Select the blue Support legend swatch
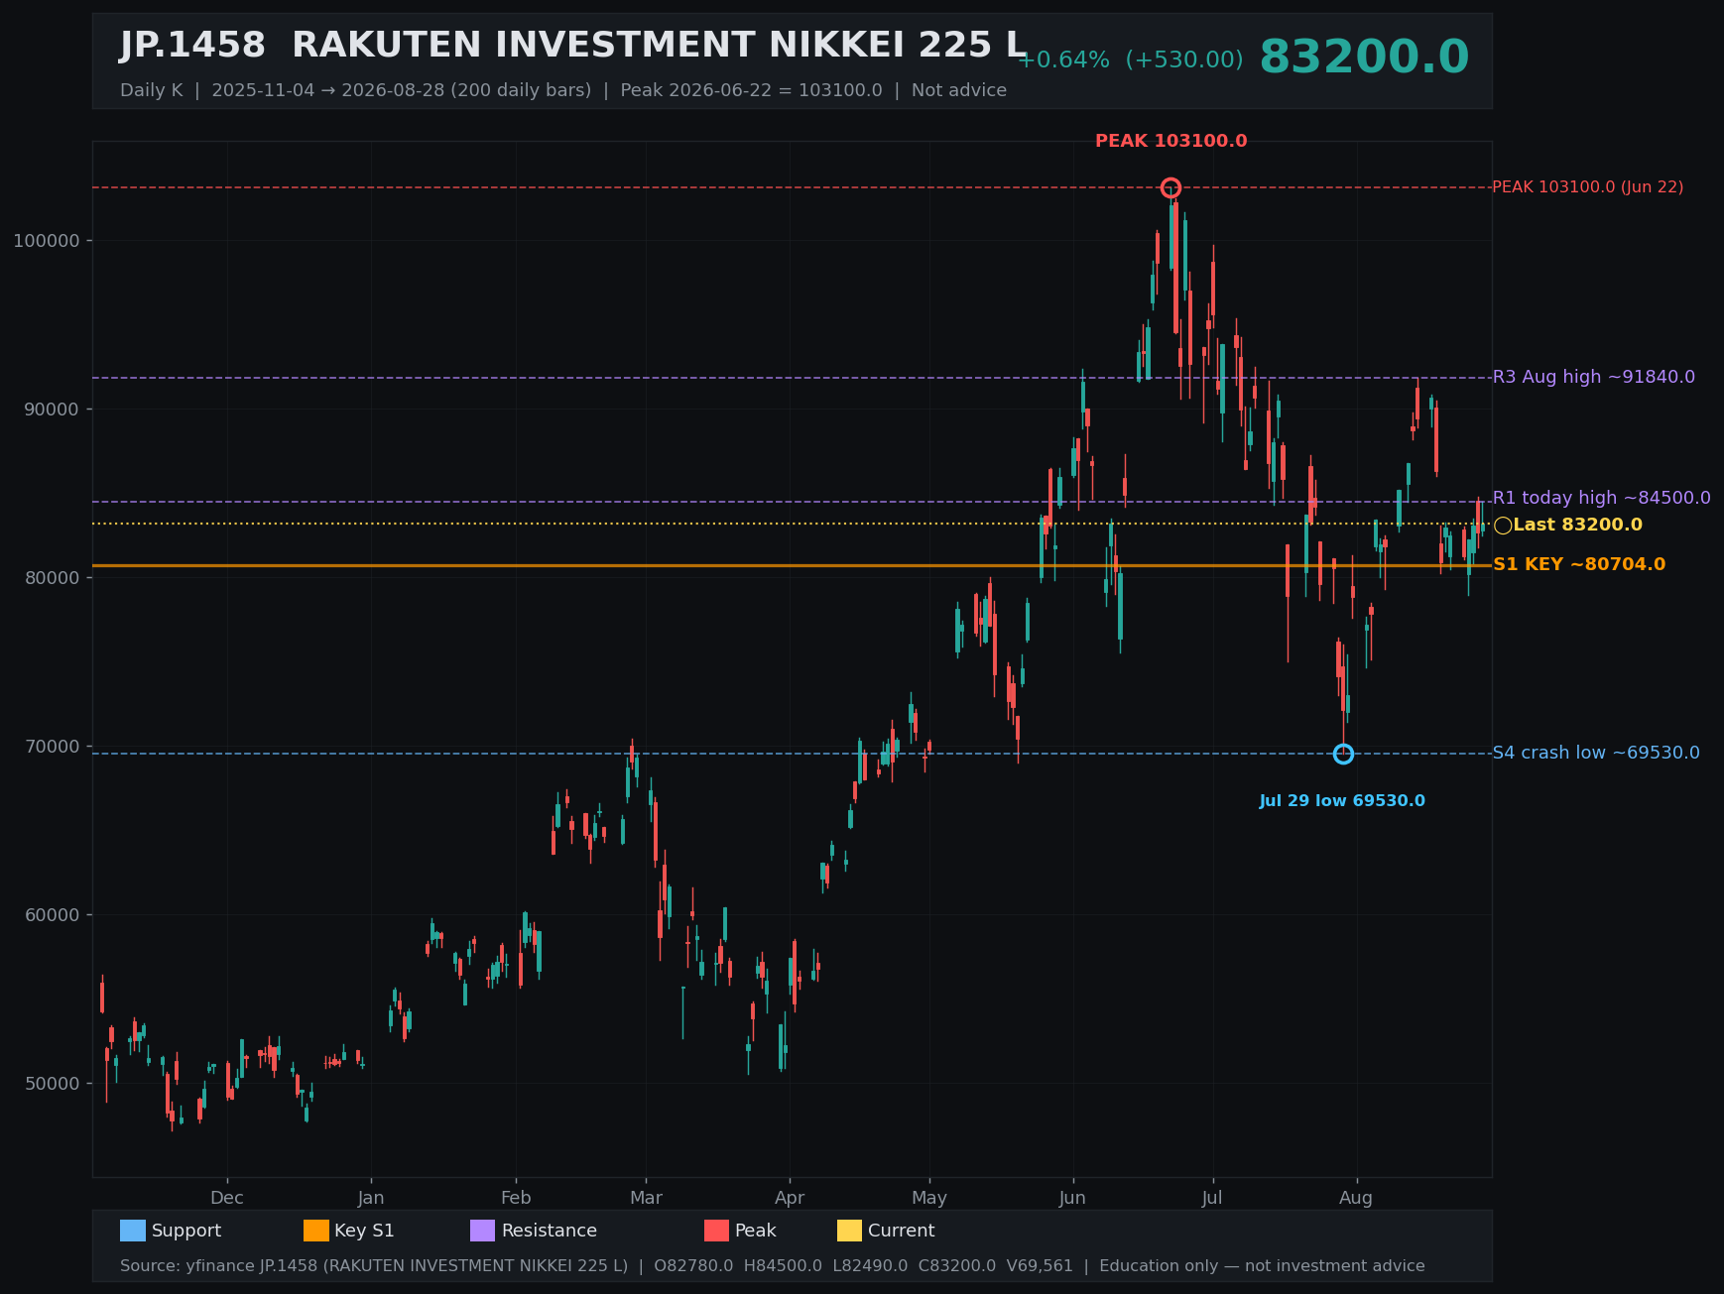Image resolution: width=1724 pixels, height=1294 pixels. click(133, 1231)
